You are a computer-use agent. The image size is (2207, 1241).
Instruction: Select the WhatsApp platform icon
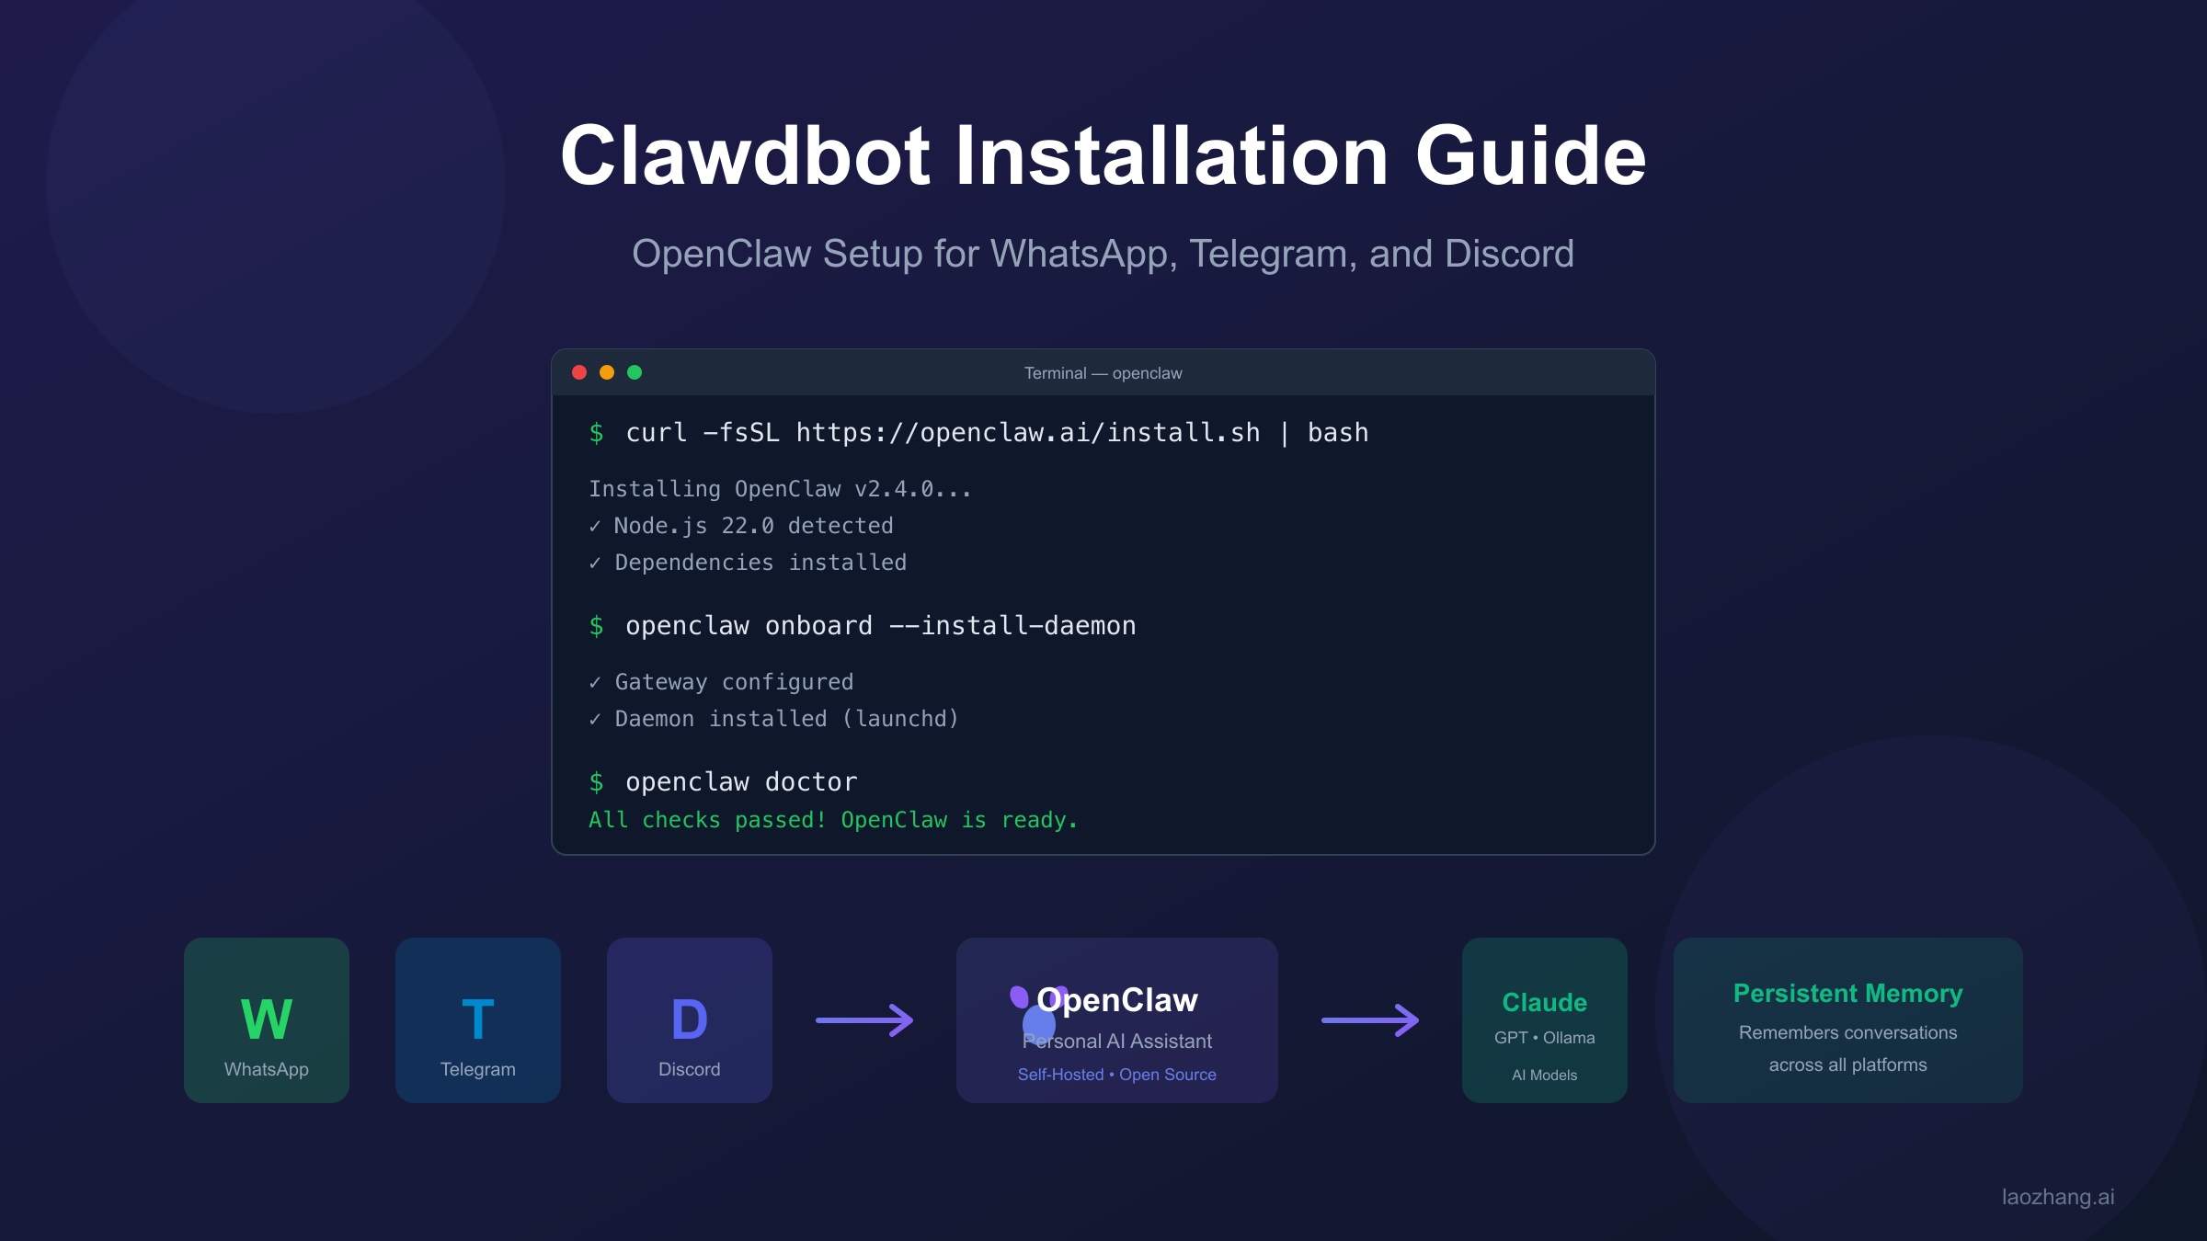click(x=266, y=1017)
